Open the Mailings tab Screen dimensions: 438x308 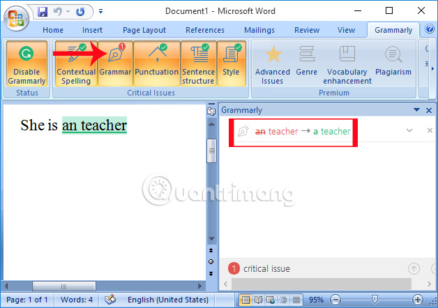259,30
